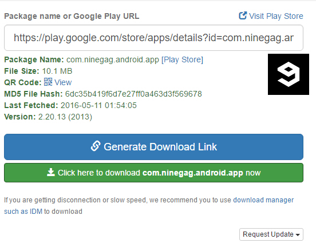
Task: Click the com.ninegag.android.app package name text
Action: click(x=113, y=60)
